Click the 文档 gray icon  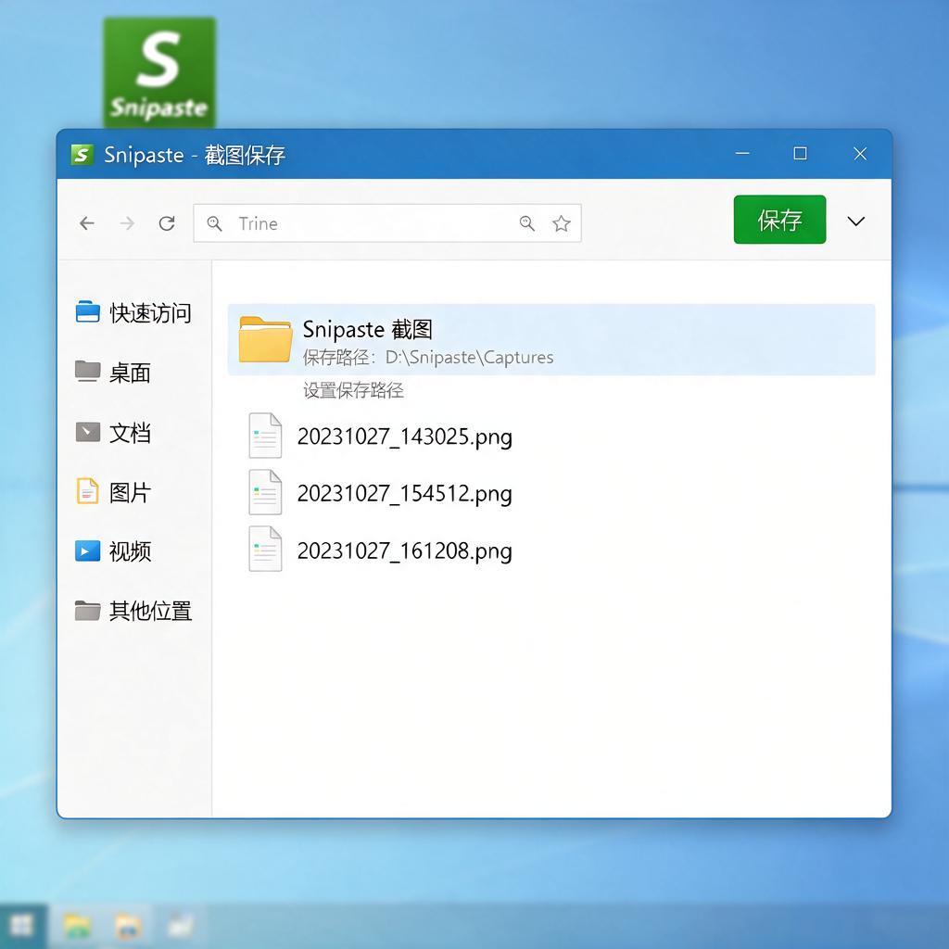tap(88, 432)
